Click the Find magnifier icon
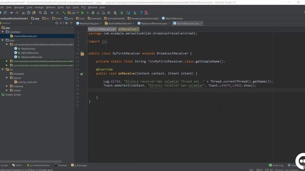The height and width of the screenshot is (171, 305). tap(40, 13)
